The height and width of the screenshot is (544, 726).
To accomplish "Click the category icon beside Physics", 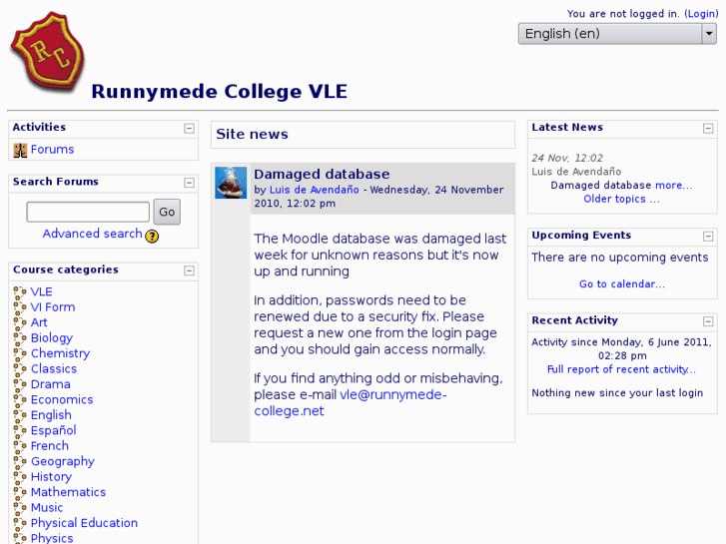I will (20, 538).
